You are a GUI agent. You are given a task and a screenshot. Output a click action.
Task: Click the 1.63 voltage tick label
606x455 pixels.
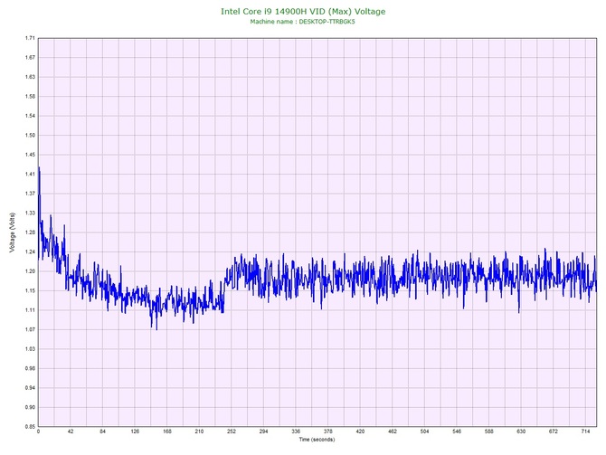[x=30, y=77]
